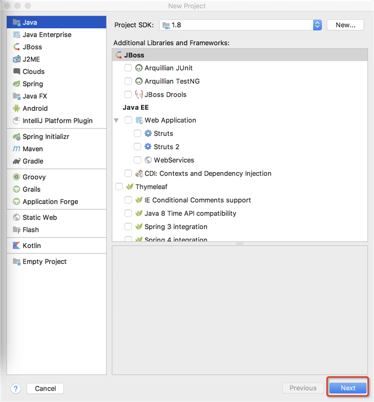Click the WebServices globe icon
Viewport: 374px width, 402px height.
[x=148, y=160]
